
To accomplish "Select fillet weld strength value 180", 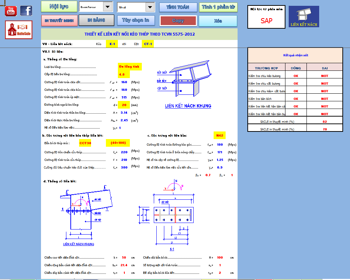I will coord(220,145).
